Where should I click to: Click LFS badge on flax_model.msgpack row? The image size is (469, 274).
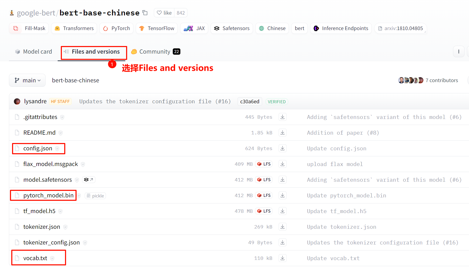pyautogui.click(x=264, y=164)
